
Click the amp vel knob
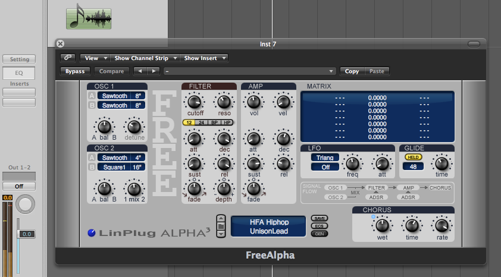(283, 102)
